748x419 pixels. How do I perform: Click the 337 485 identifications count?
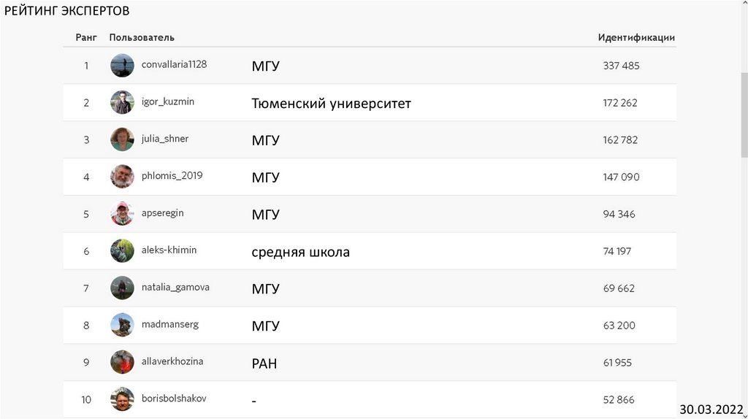pos(621,66)
